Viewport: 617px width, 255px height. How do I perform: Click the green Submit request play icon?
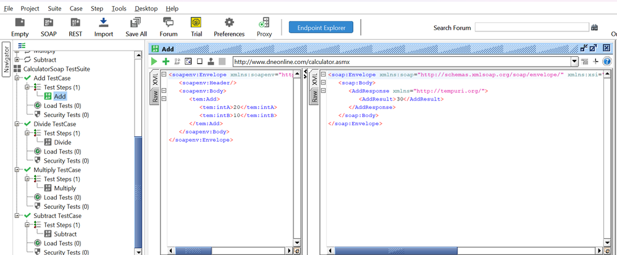coord(154,62)
